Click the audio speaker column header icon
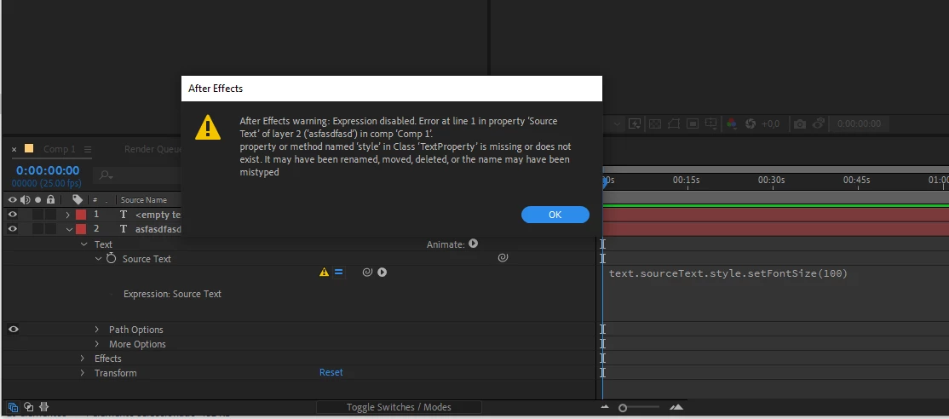Screen dimensions: 949x419 pos(26,199)
